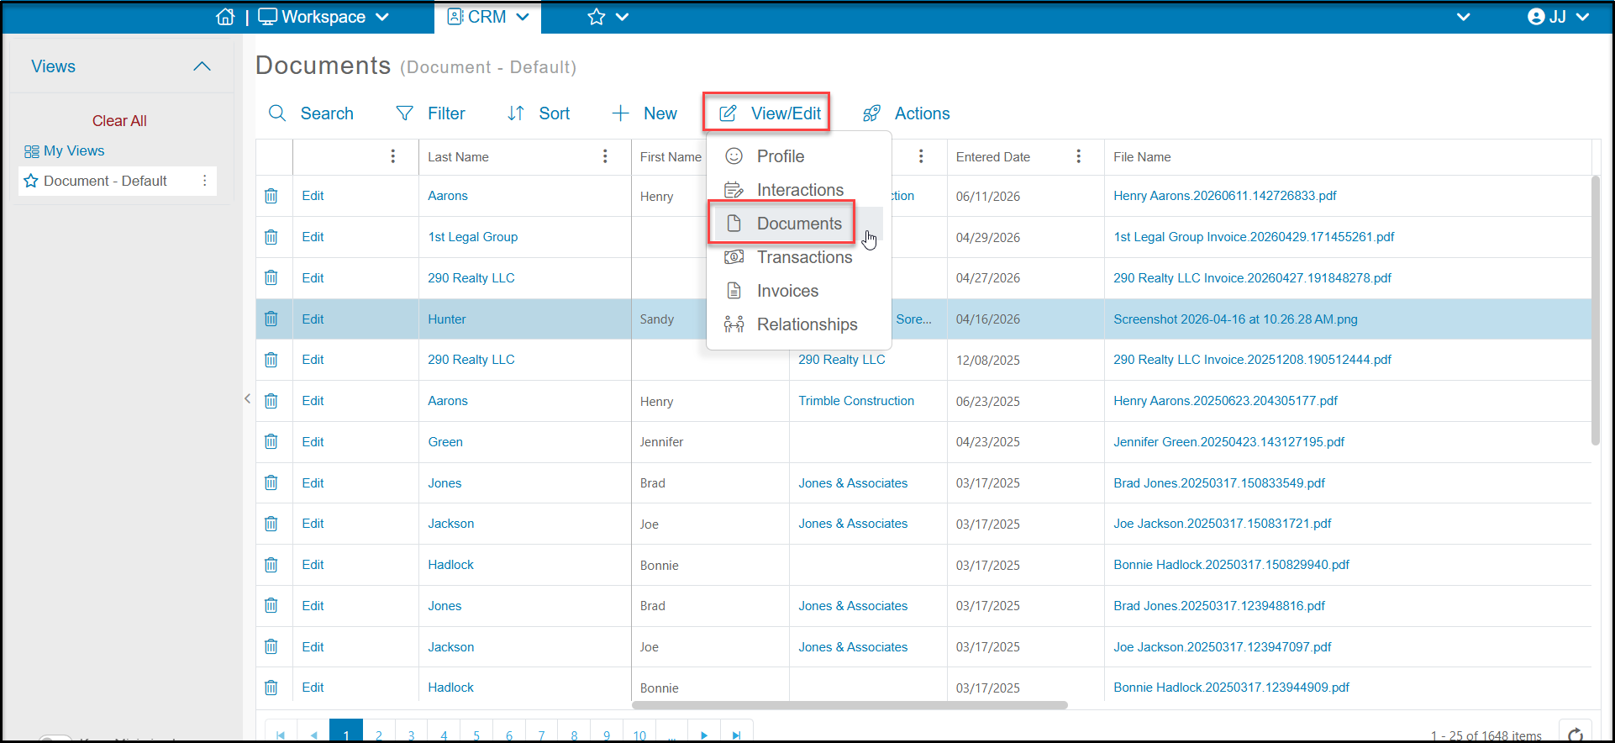Open Trimble Construction company link
This screenshot has width=1615, height=743.
[x=856, y=401]
